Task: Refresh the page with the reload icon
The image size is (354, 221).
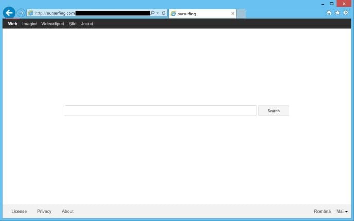Action: click(164, 13)
